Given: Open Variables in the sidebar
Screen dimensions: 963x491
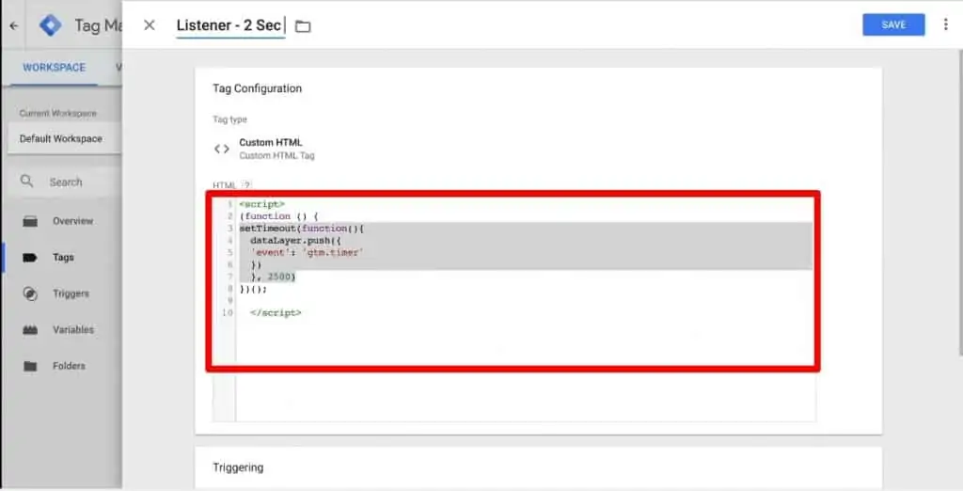Looking at the screenshot, I should (x=73, y=329).
